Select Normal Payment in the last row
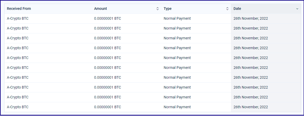 pos(177,107)
